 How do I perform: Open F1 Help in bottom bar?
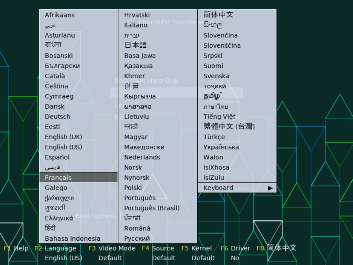(16, 248)
